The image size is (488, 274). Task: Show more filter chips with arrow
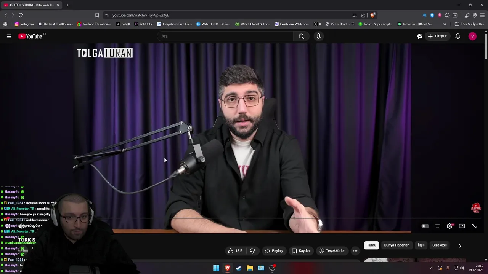460,245
